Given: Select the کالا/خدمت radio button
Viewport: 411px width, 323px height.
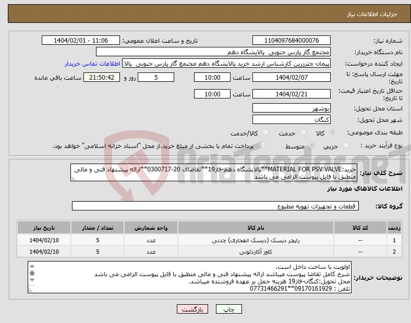Looking at the screenshot, I should coord(266,132).
